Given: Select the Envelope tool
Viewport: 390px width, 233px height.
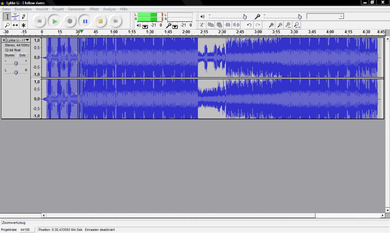Looking at the screenshot, I should click(x=15, y=17).
